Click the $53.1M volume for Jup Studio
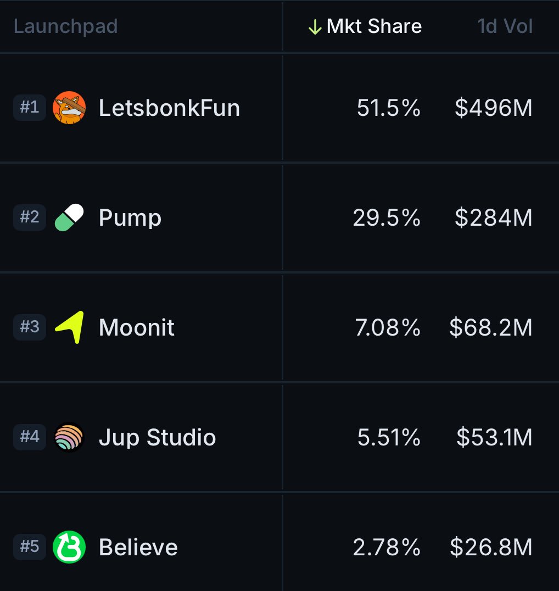The width and height of the screenshot is (559, 591). pyautogui.click(x=494, y=438)
